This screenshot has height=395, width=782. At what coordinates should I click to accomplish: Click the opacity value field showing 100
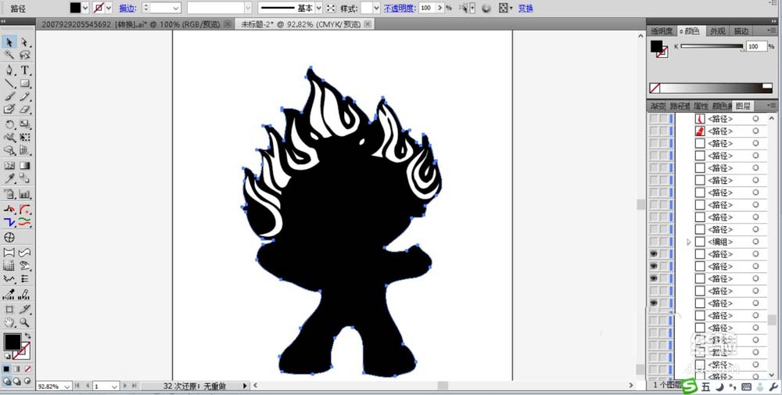(426, 8)
